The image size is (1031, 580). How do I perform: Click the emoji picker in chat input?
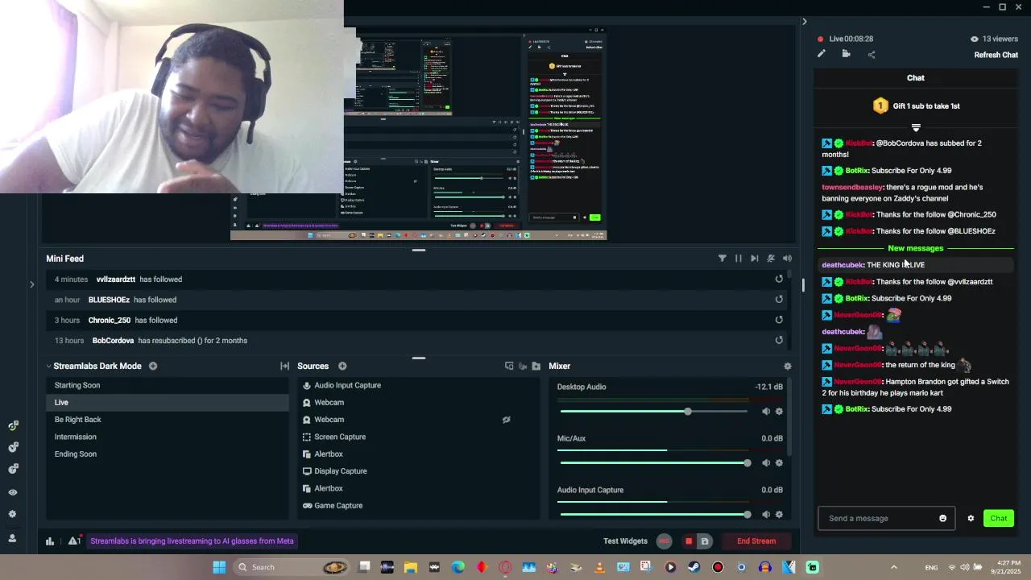pyautogui.click(x=943, y=518)
